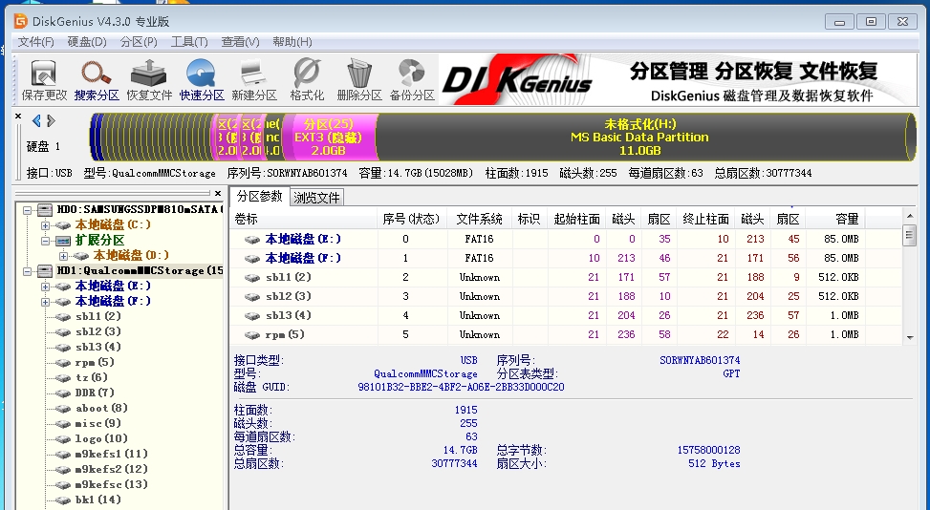Click the 保存更改 save changes icon
Image resolution: width=930 pixels, height=510 pixels.
point(44,80)
